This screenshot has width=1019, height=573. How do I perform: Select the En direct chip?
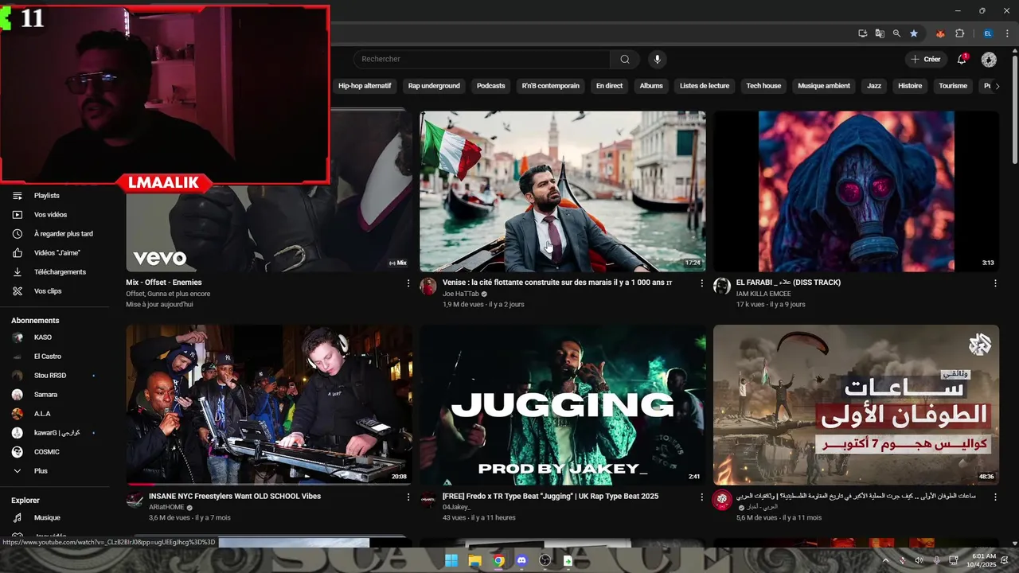pos(609,86)
